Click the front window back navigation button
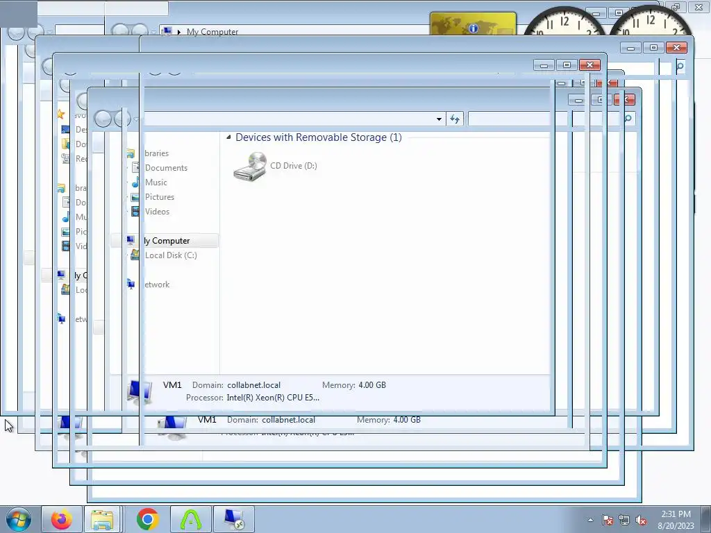 pyautogui.click(x=103, y=119)
